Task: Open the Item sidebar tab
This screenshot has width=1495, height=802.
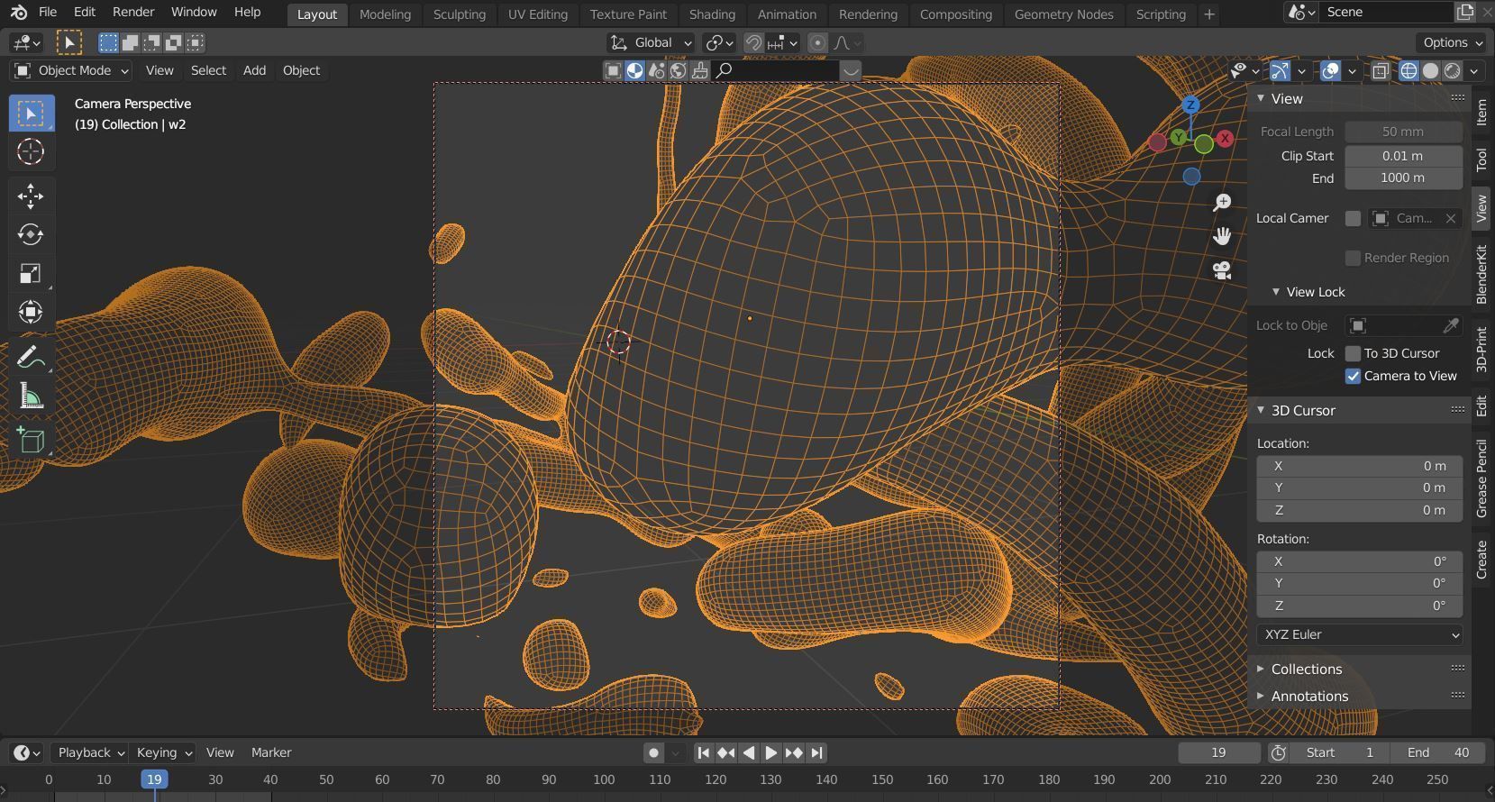Action: click(x=1481, y=112)
